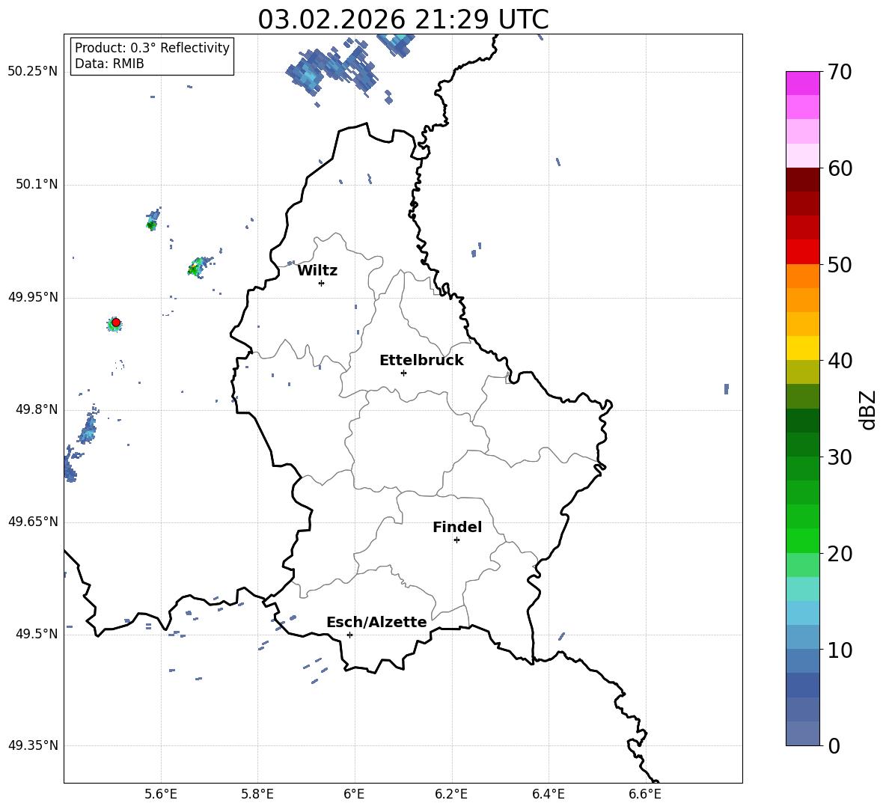Click the bright red colorbar swatch
This screenshot has width=886, height=809.
tap(802, 252)
